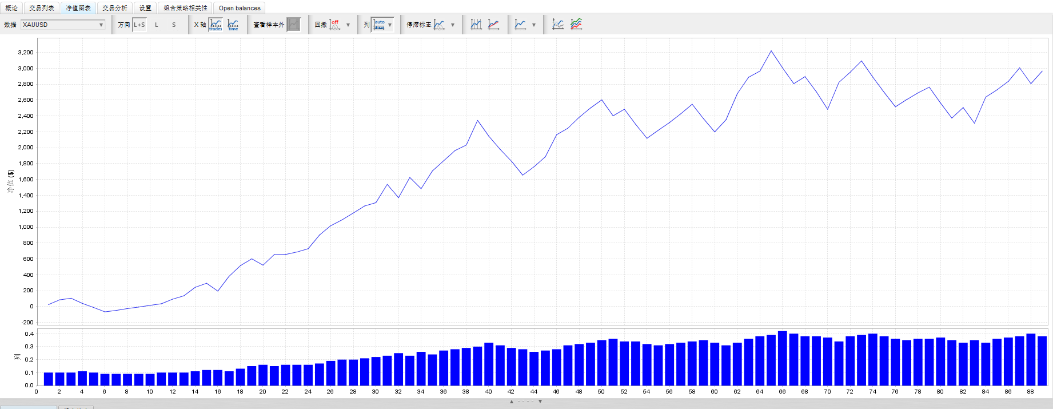Click the dotted line chart icon
Viewport: 1053px width, 409px height.
pos(558,25)
